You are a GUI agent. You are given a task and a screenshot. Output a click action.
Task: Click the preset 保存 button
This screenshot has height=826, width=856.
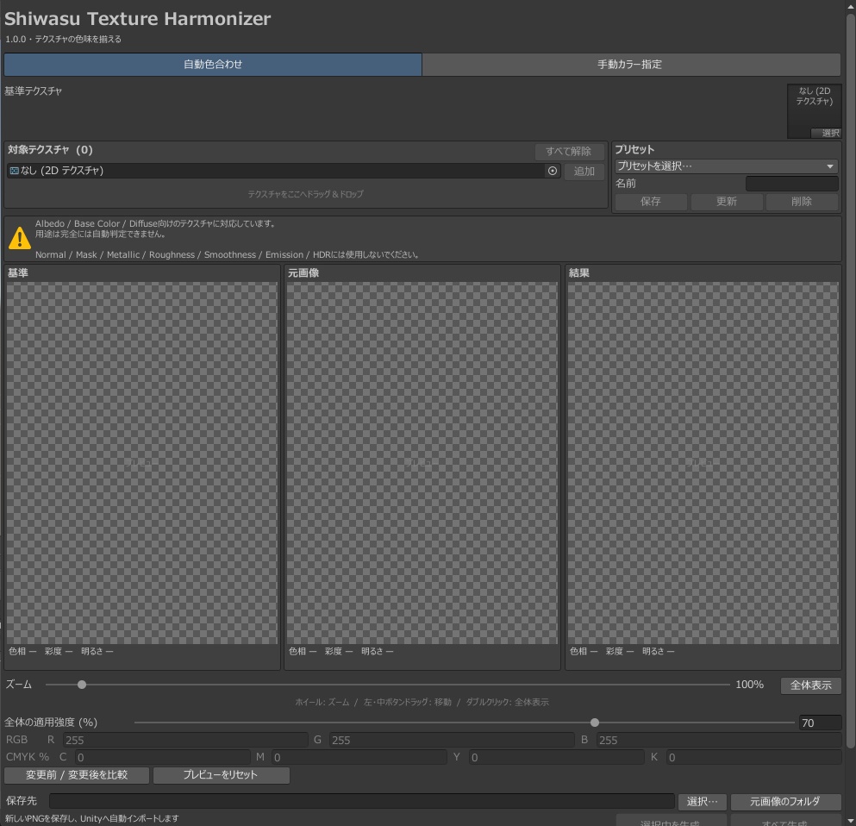point(651,202)
